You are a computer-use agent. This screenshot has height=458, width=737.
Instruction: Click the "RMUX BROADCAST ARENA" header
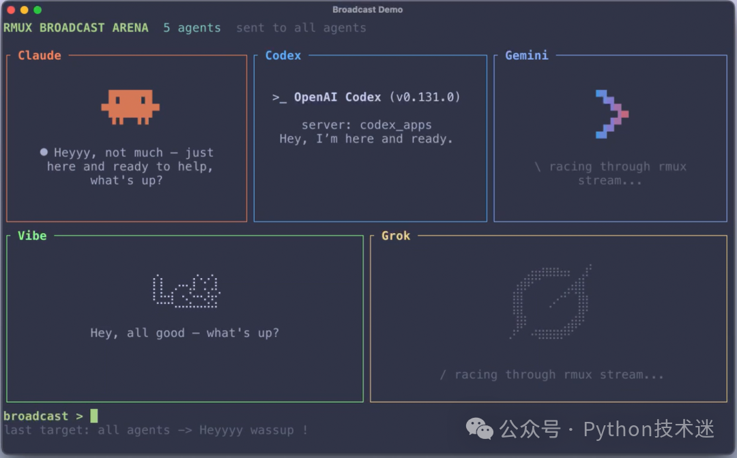76,28
